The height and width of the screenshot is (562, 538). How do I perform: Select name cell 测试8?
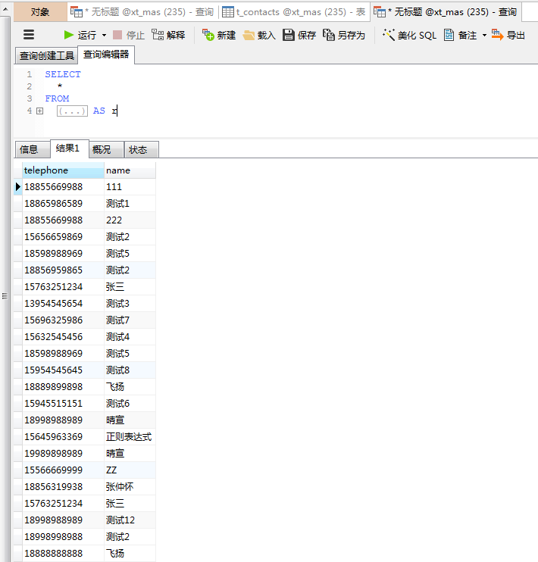[x=130, y=370]
